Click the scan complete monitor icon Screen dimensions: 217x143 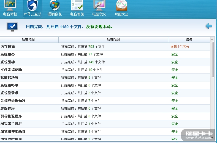[x=12, y=27]
